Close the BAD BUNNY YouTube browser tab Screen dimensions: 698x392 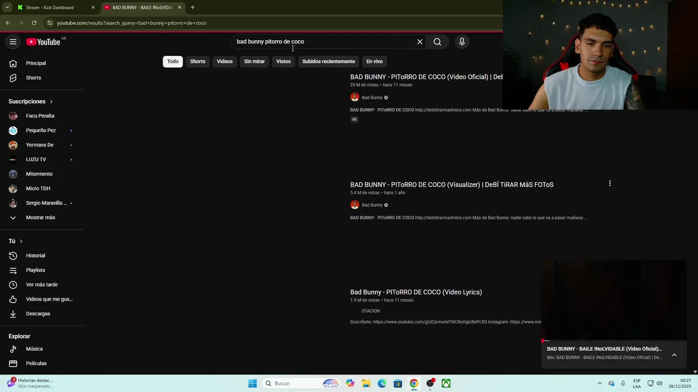click(179, 8)
